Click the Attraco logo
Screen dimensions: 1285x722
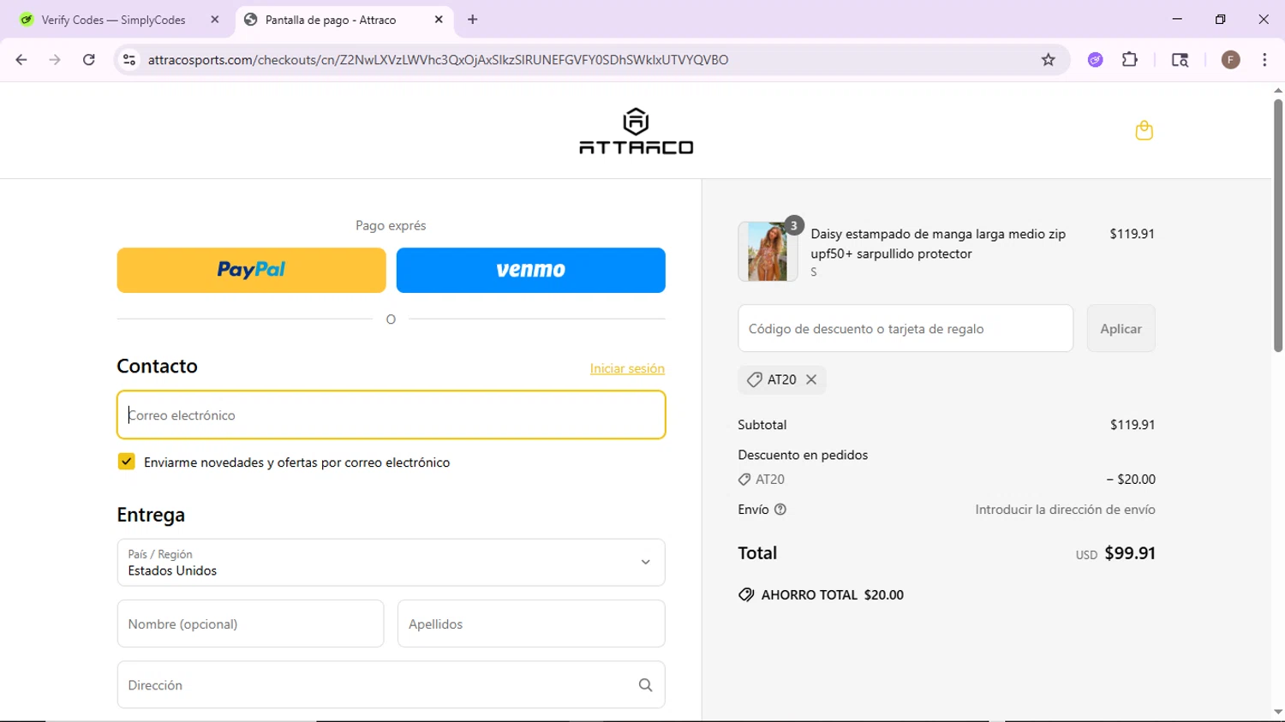636,131
